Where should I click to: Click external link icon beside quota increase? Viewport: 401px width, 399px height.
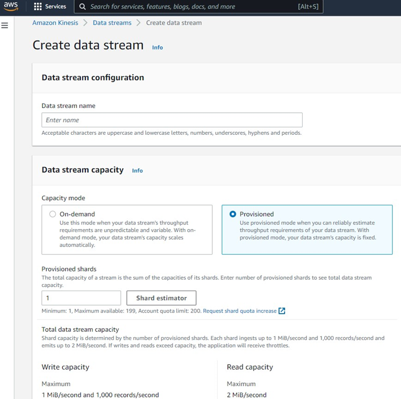(282, 311)
